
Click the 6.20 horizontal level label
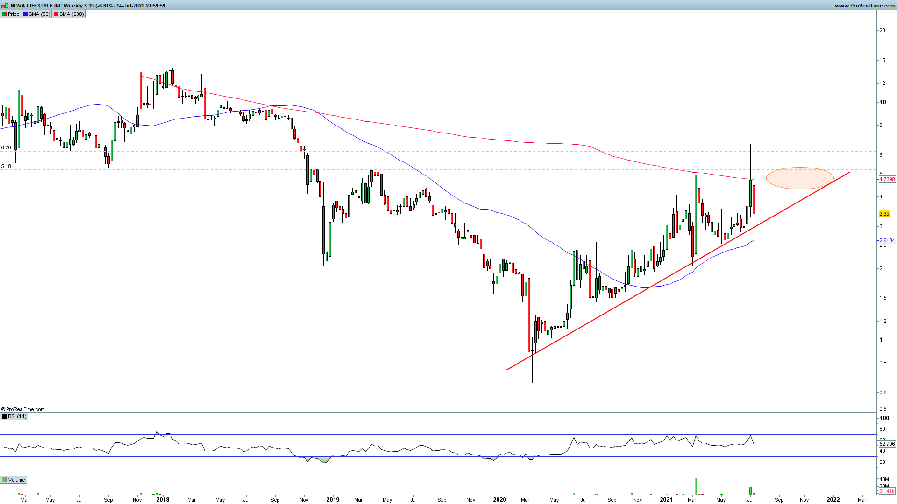6,147
